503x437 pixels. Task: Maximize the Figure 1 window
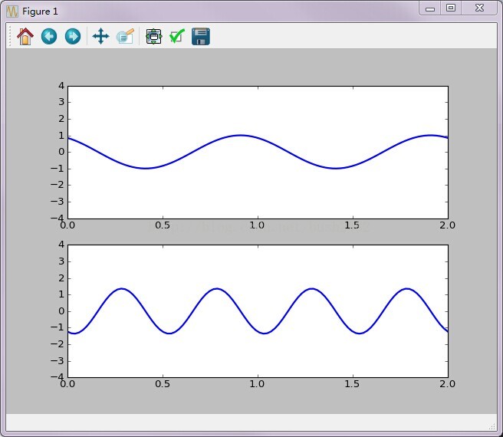click(x=451, y=8)
